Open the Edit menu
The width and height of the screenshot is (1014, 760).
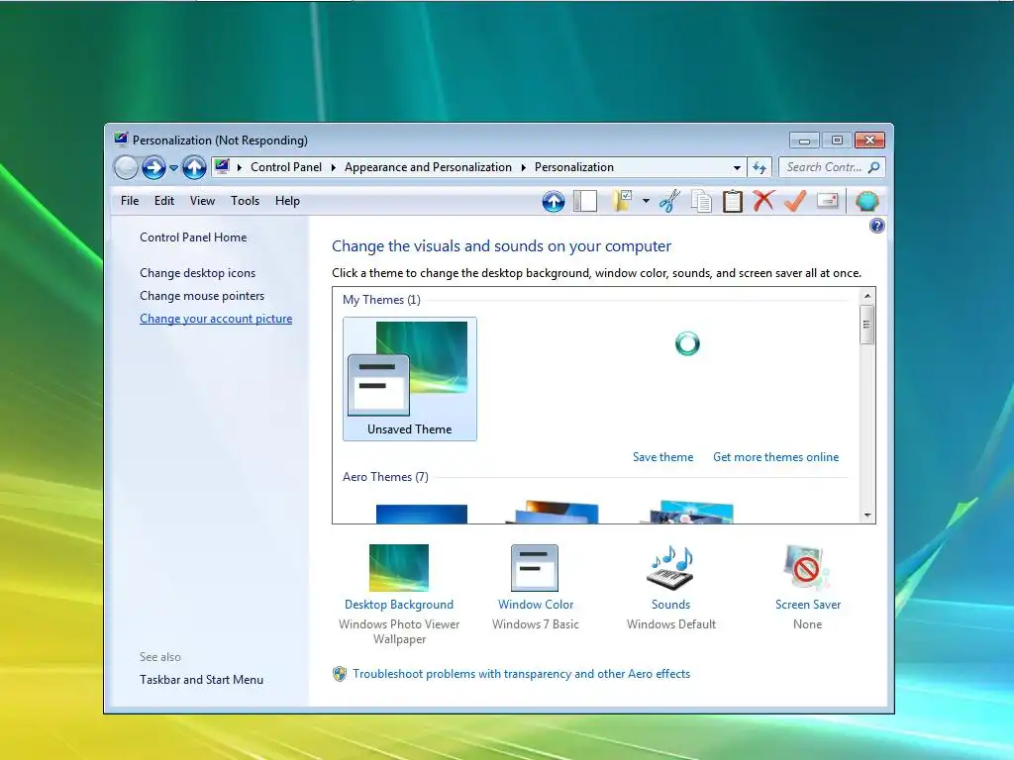click(x=164, y=201)
